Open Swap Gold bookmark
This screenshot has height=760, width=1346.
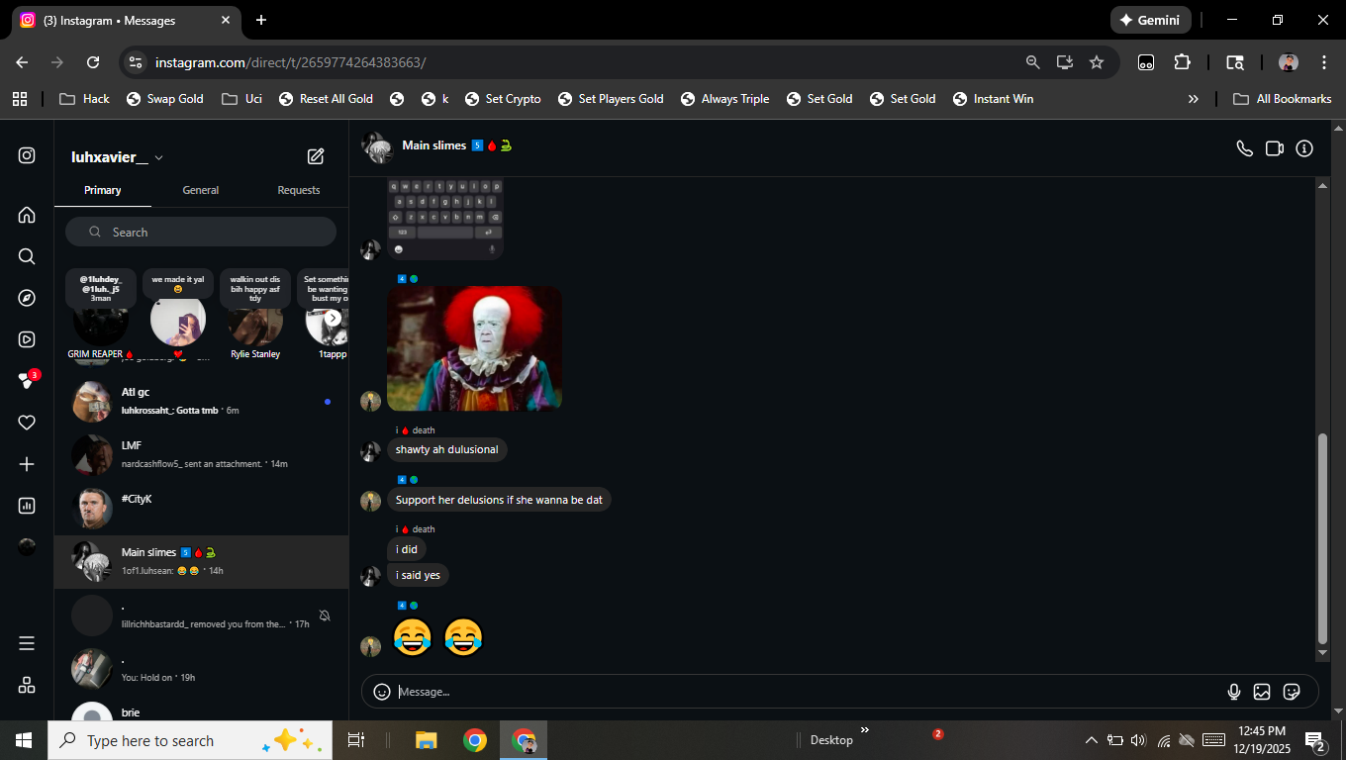[x=164, y=99]
